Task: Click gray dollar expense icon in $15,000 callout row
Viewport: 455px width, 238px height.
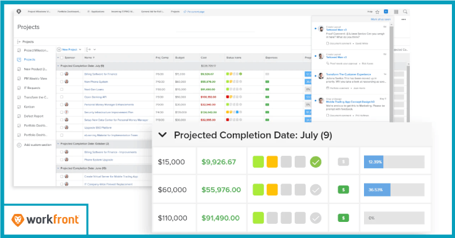Action: 344,162
